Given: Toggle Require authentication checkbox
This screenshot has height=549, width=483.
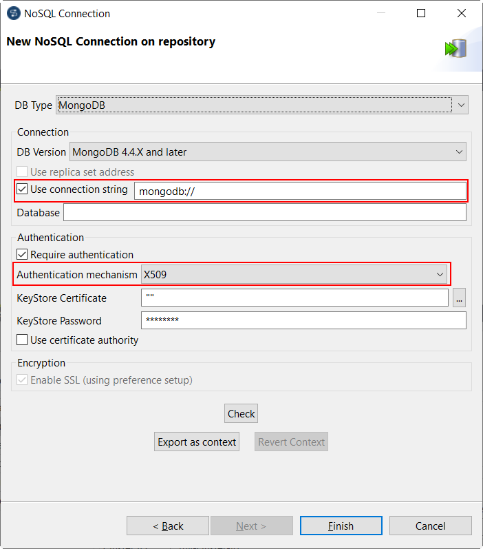Looking at the screenshot, I should 23,255.
